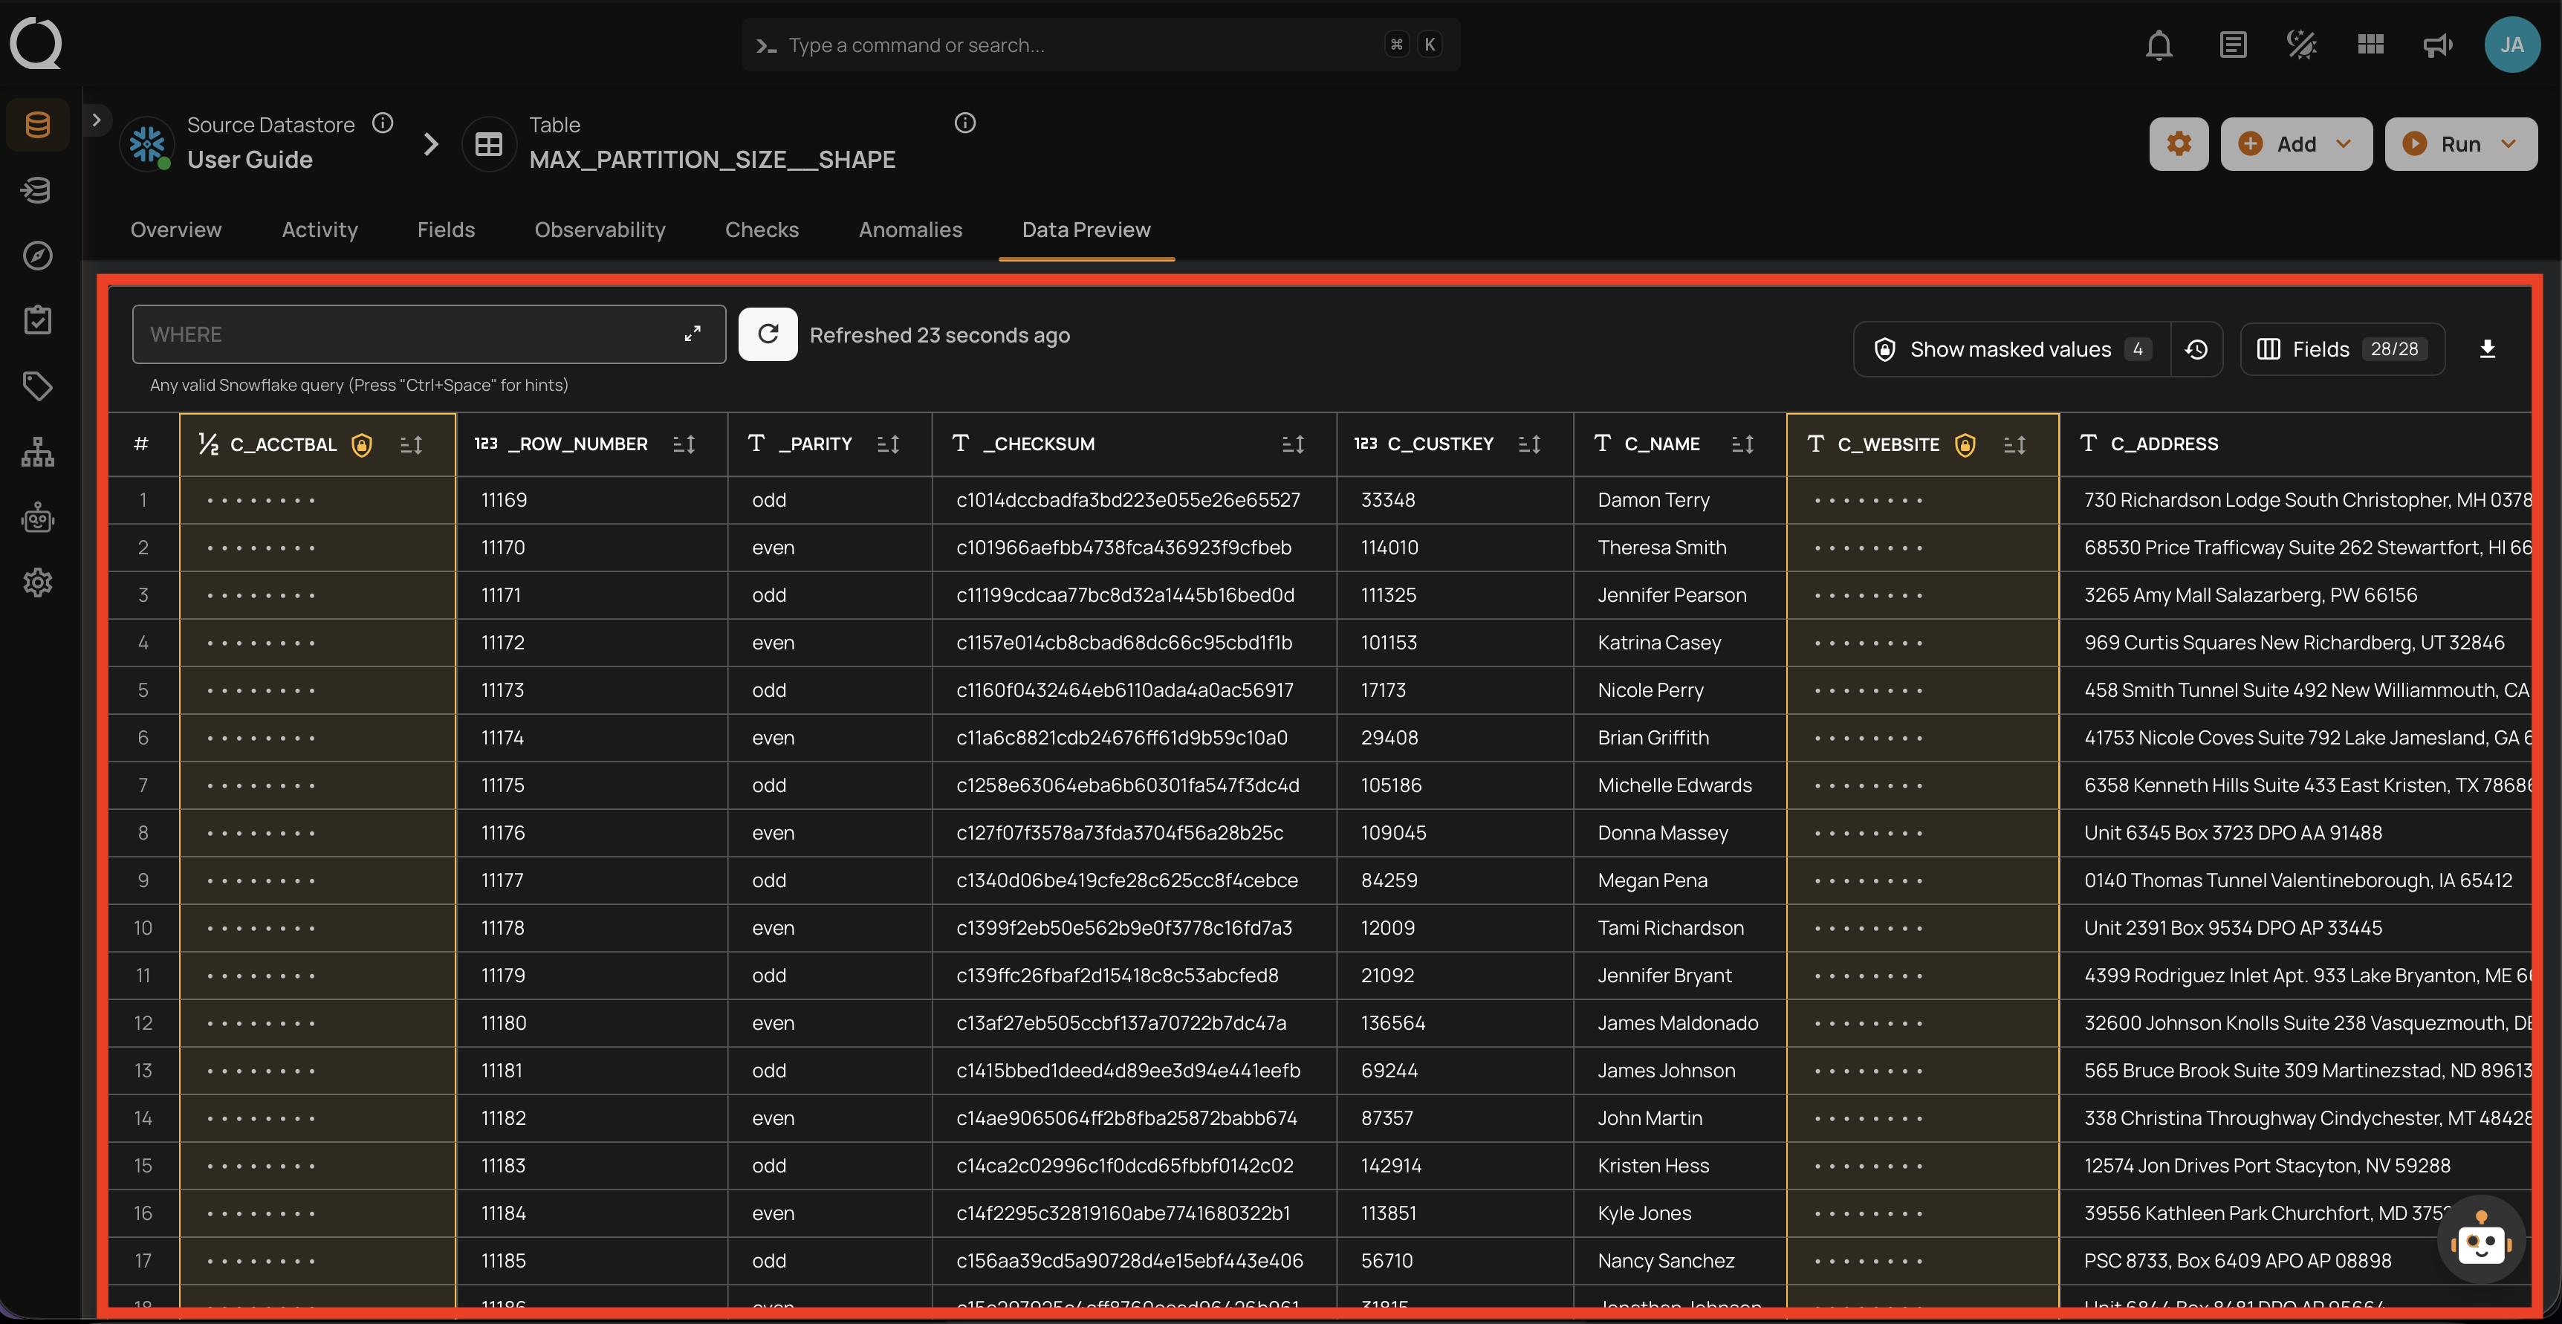Go to User Guide datastore breadcrumb
2562x1324 pixels.
250,159
